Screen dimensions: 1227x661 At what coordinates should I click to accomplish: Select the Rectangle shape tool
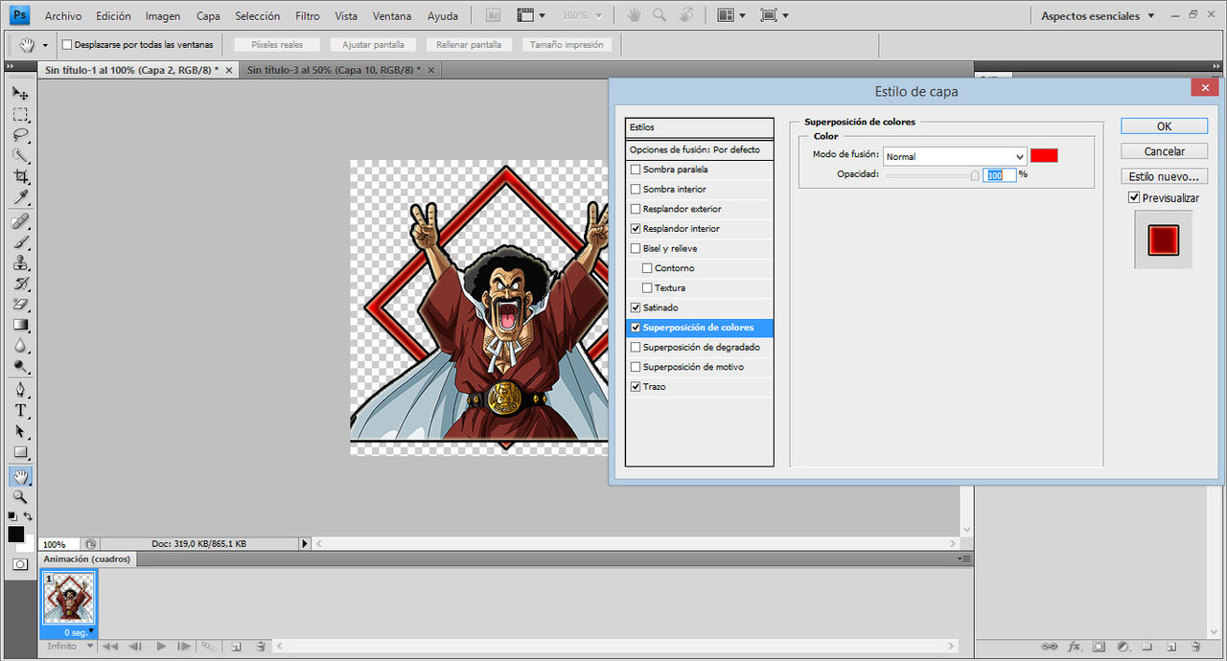(20, 453)
